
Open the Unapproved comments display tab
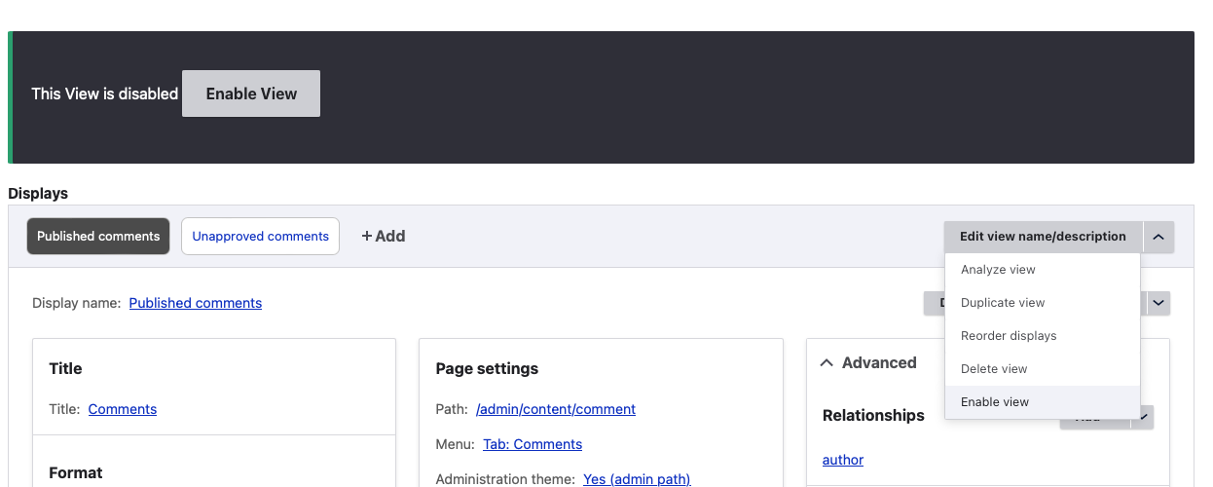(x=260, y=236)
